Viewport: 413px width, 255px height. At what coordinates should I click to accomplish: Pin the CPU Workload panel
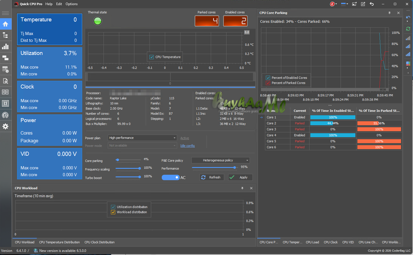tap(242, 188)
